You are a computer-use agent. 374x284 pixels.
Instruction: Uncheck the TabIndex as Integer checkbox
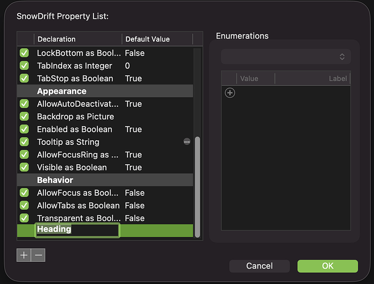pyautogui.click(x=24, y=66)
